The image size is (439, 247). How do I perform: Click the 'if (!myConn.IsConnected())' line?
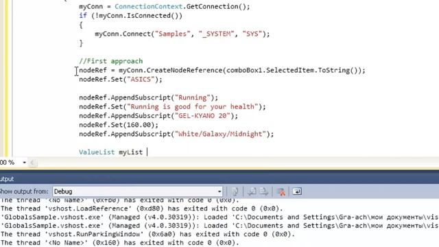click(130, 16)
